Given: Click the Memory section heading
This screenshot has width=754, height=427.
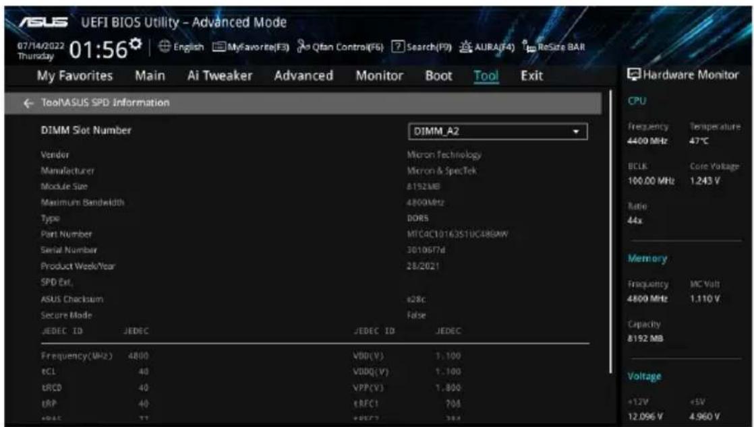Looking at the screenshot, I should point(647,259).
